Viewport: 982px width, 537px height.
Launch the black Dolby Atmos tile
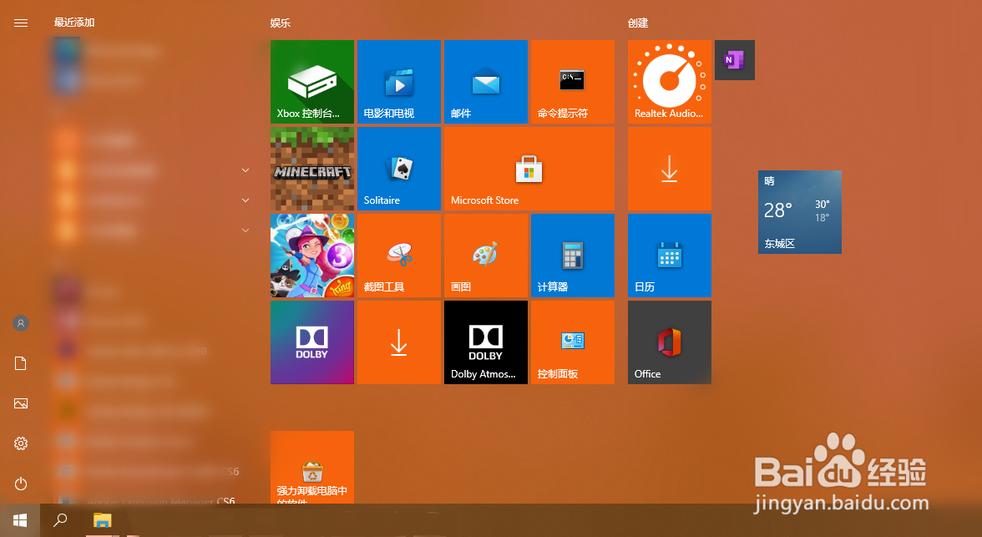coord(486,342)
